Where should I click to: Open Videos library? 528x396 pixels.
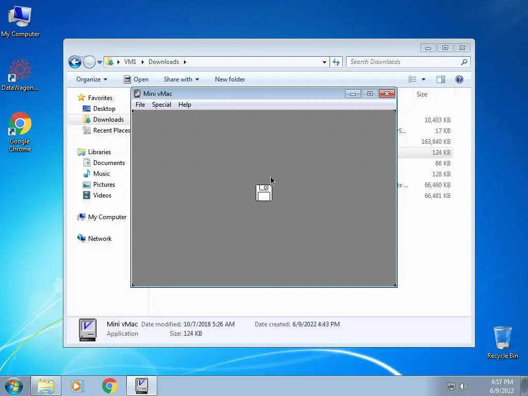(x=102, y=195)
